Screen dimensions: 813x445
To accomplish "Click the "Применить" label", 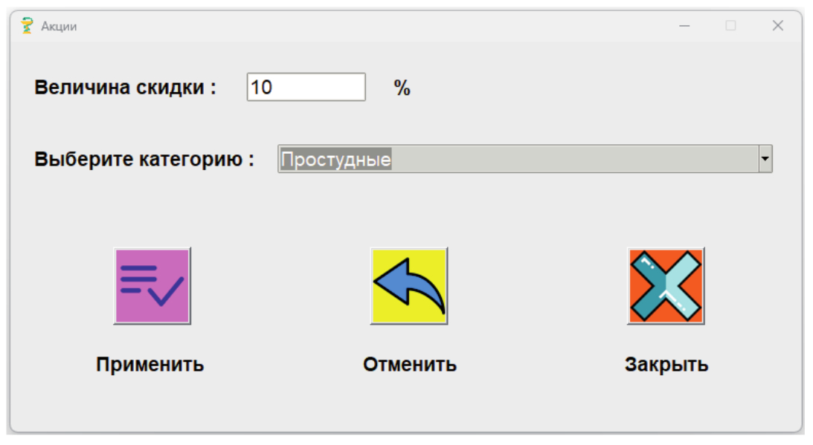I will 150,365.
